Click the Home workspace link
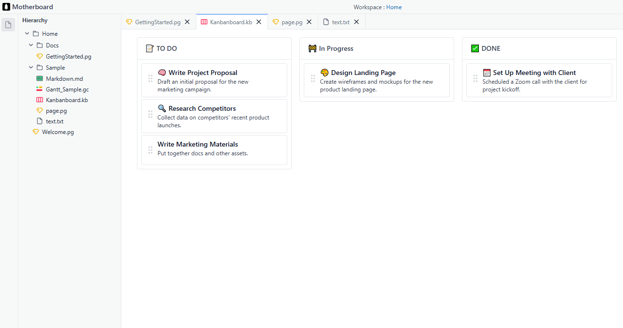 tap(394, 7)
